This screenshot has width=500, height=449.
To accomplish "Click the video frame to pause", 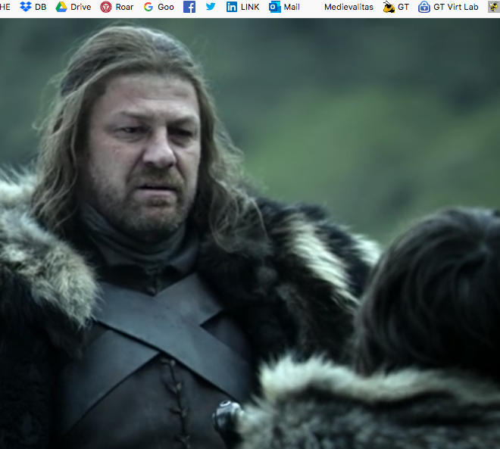I will (x=250, y=233).
